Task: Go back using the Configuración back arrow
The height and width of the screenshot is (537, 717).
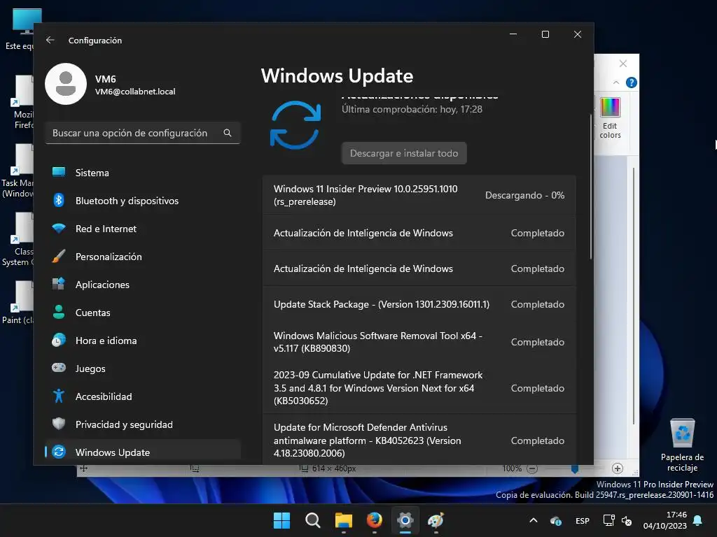Action: [x=50, y=40]
